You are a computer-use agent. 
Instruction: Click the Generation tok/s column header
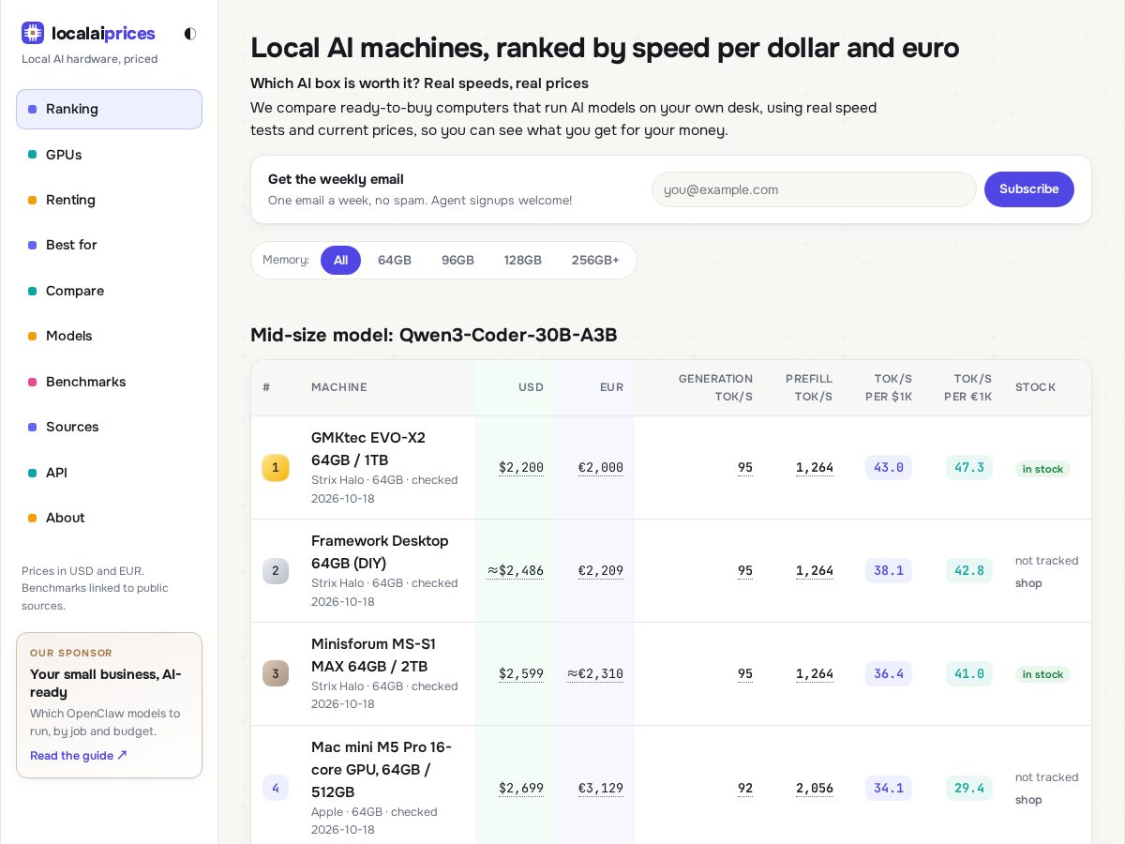coord(715,387)
